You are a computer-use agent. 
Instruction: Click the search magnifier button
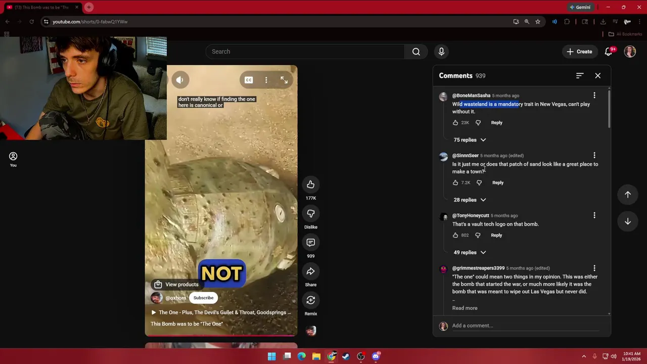[416, 52]
